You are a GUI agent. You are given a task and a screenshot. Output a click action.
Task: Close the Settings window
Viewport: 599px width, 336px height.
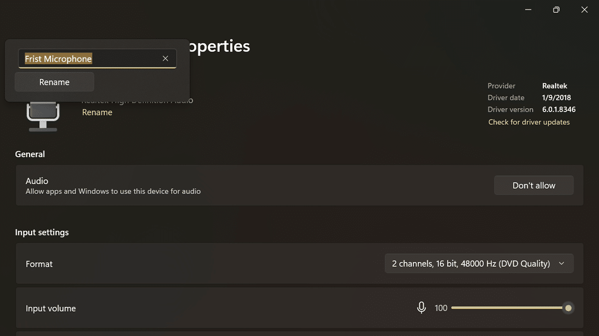(x=585, y=10)
